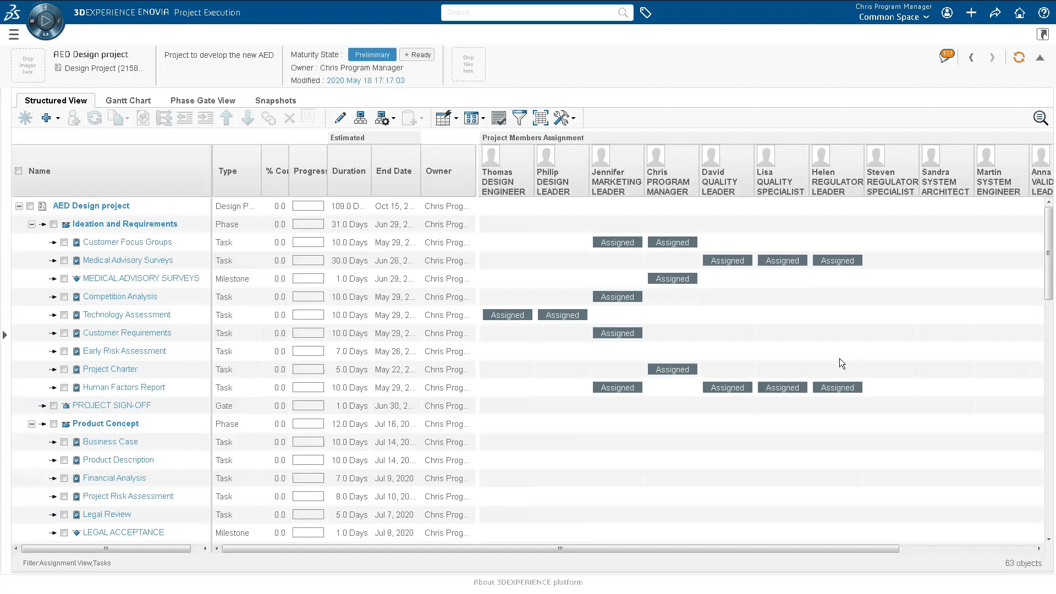Viewport: 1056px width, 594px height.
Task: Open the Snapshots tab
Action: 276,101
